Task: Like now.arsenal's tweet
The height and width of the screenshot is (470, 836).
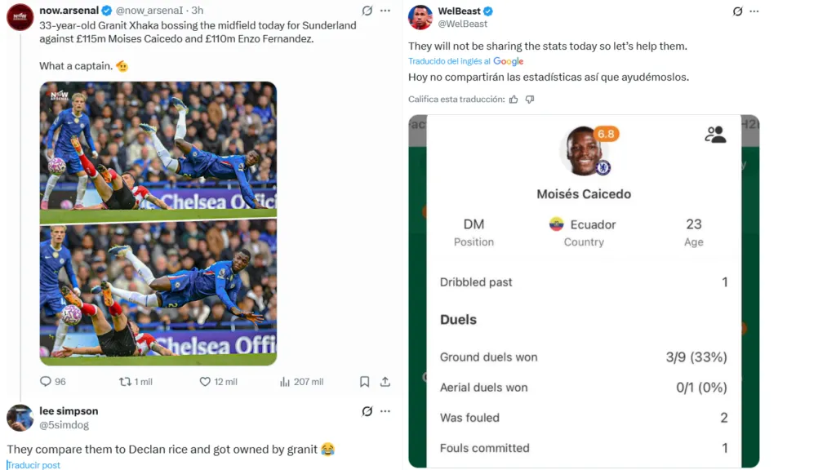Action: pyautogui.click(x=204, y=380)
